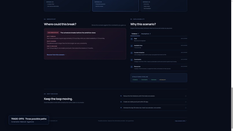
Task: Click the 'Become an AI engineer' goal text
Action: tap(140, 41)
